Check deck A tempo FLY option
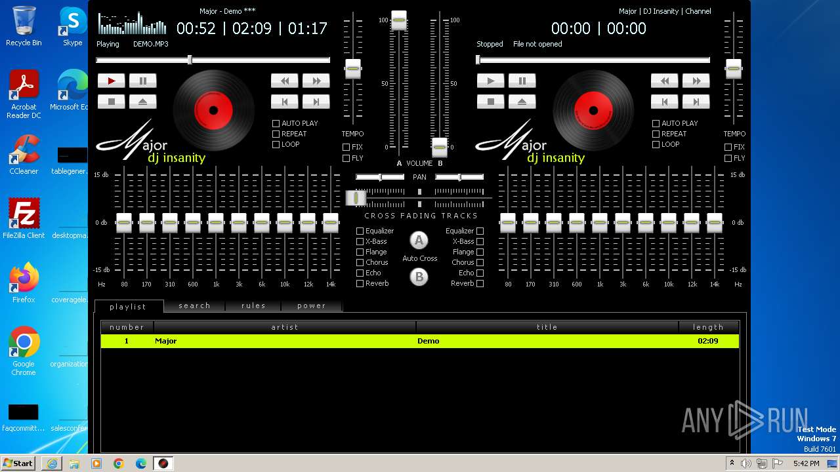This screenshot has height=472, width=840. pos(346,158)
